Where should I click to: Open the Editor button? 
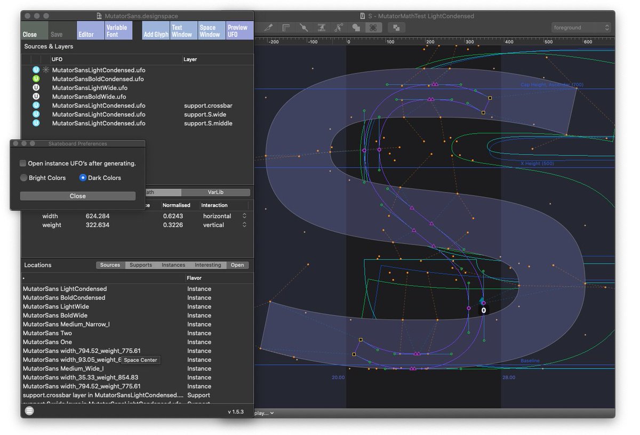(90, 30)
